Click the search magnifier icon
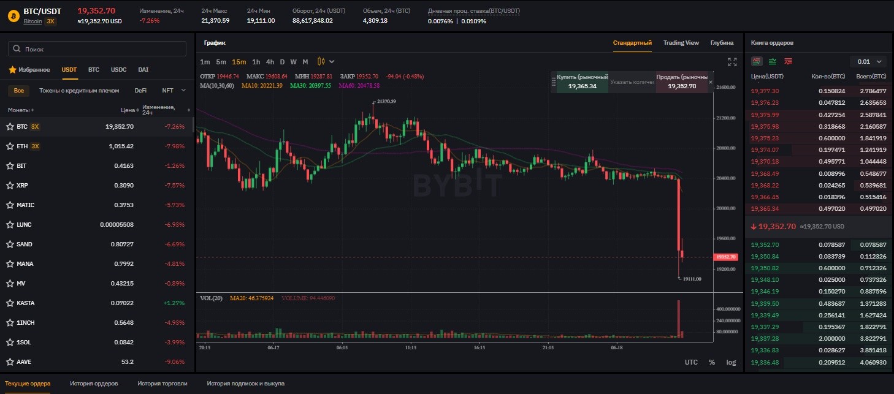Viewport: 894px width, 394px height. (17, 49)
